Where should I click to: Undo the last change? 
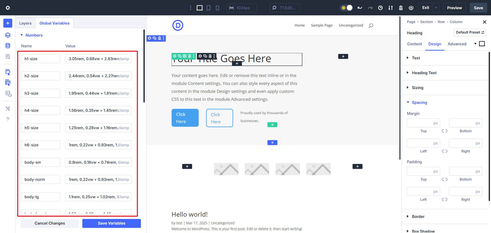(360, 8)
